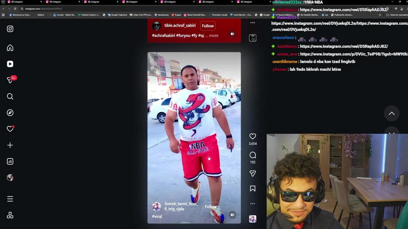Screen dimensions: 408x229
Task: Reload the Instagram page
Action: [15, 9]
